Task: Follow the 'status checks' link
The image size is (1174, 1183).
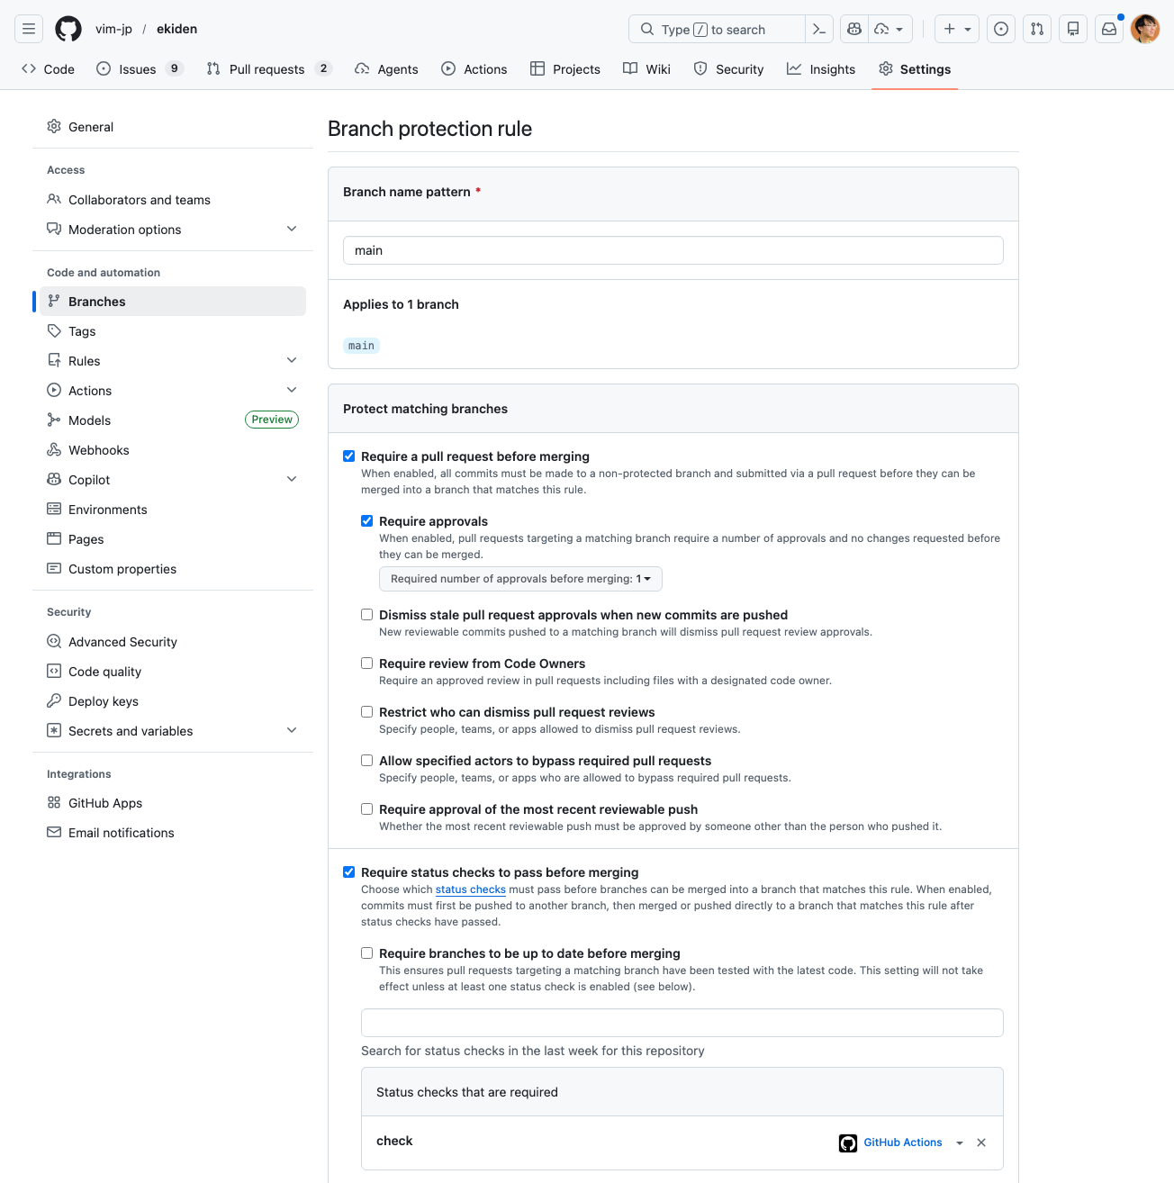Action: tap(470, 890)
